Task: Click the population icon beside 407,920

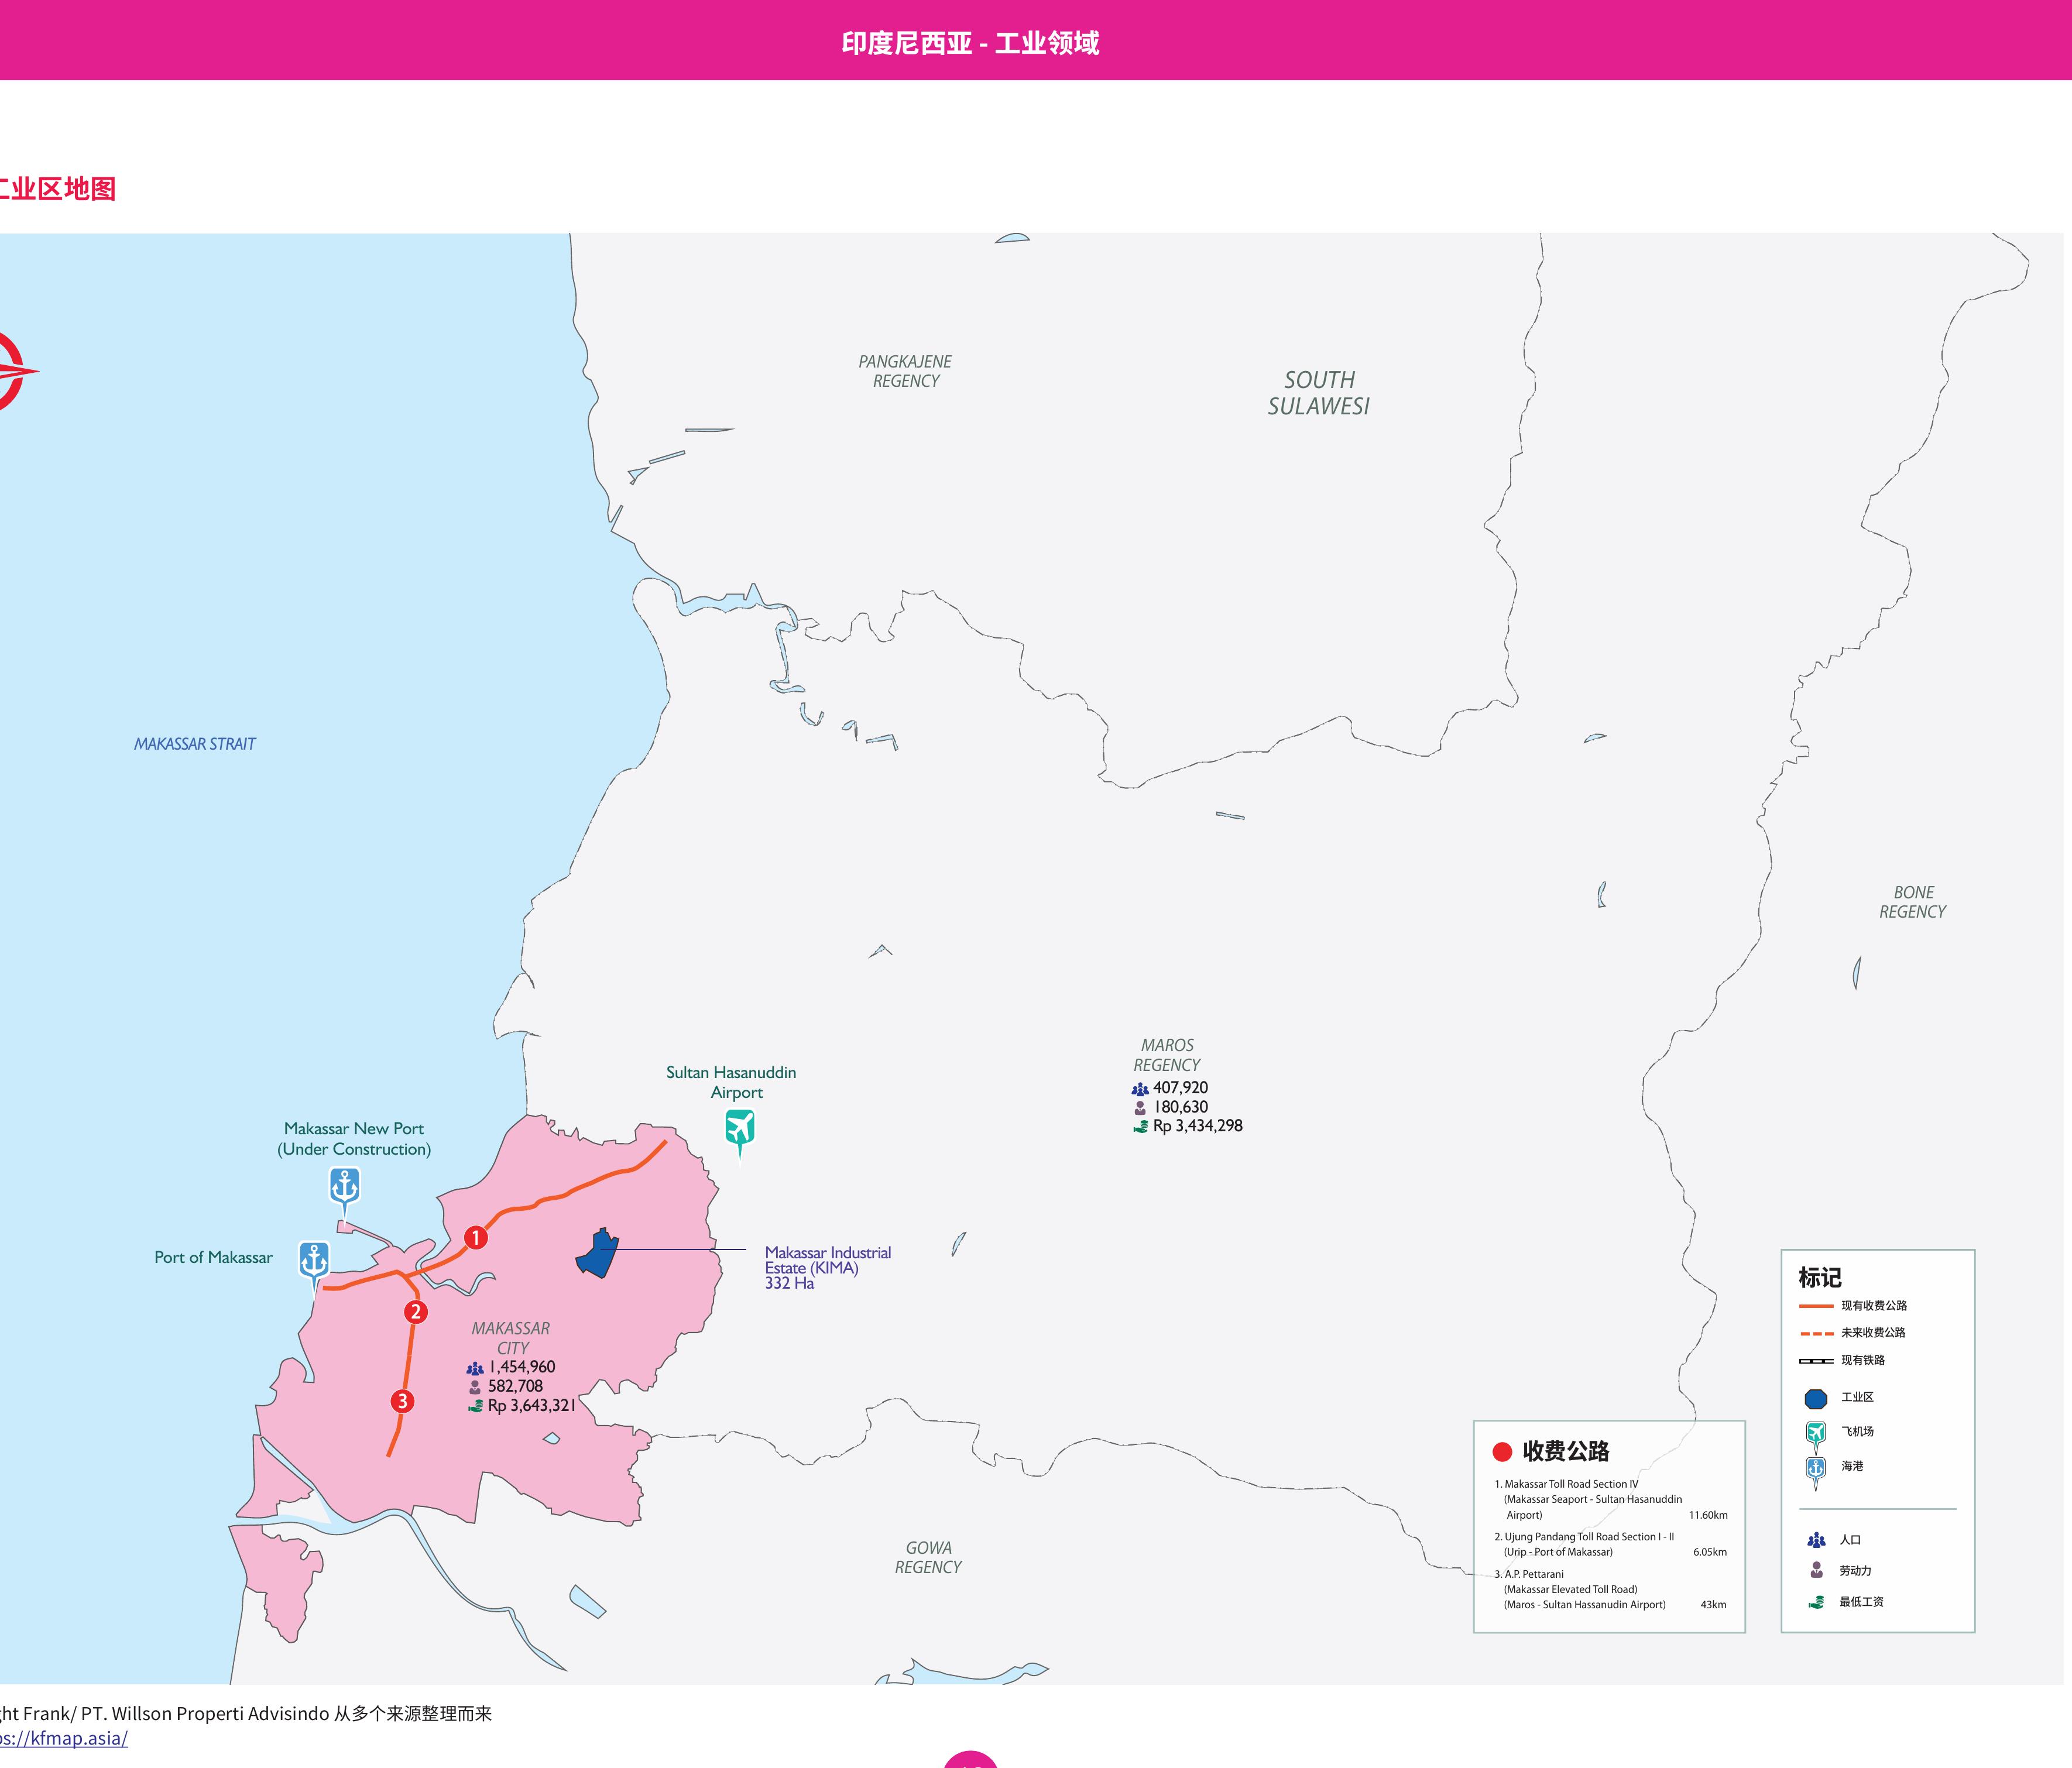Action: [1140, 1089]
